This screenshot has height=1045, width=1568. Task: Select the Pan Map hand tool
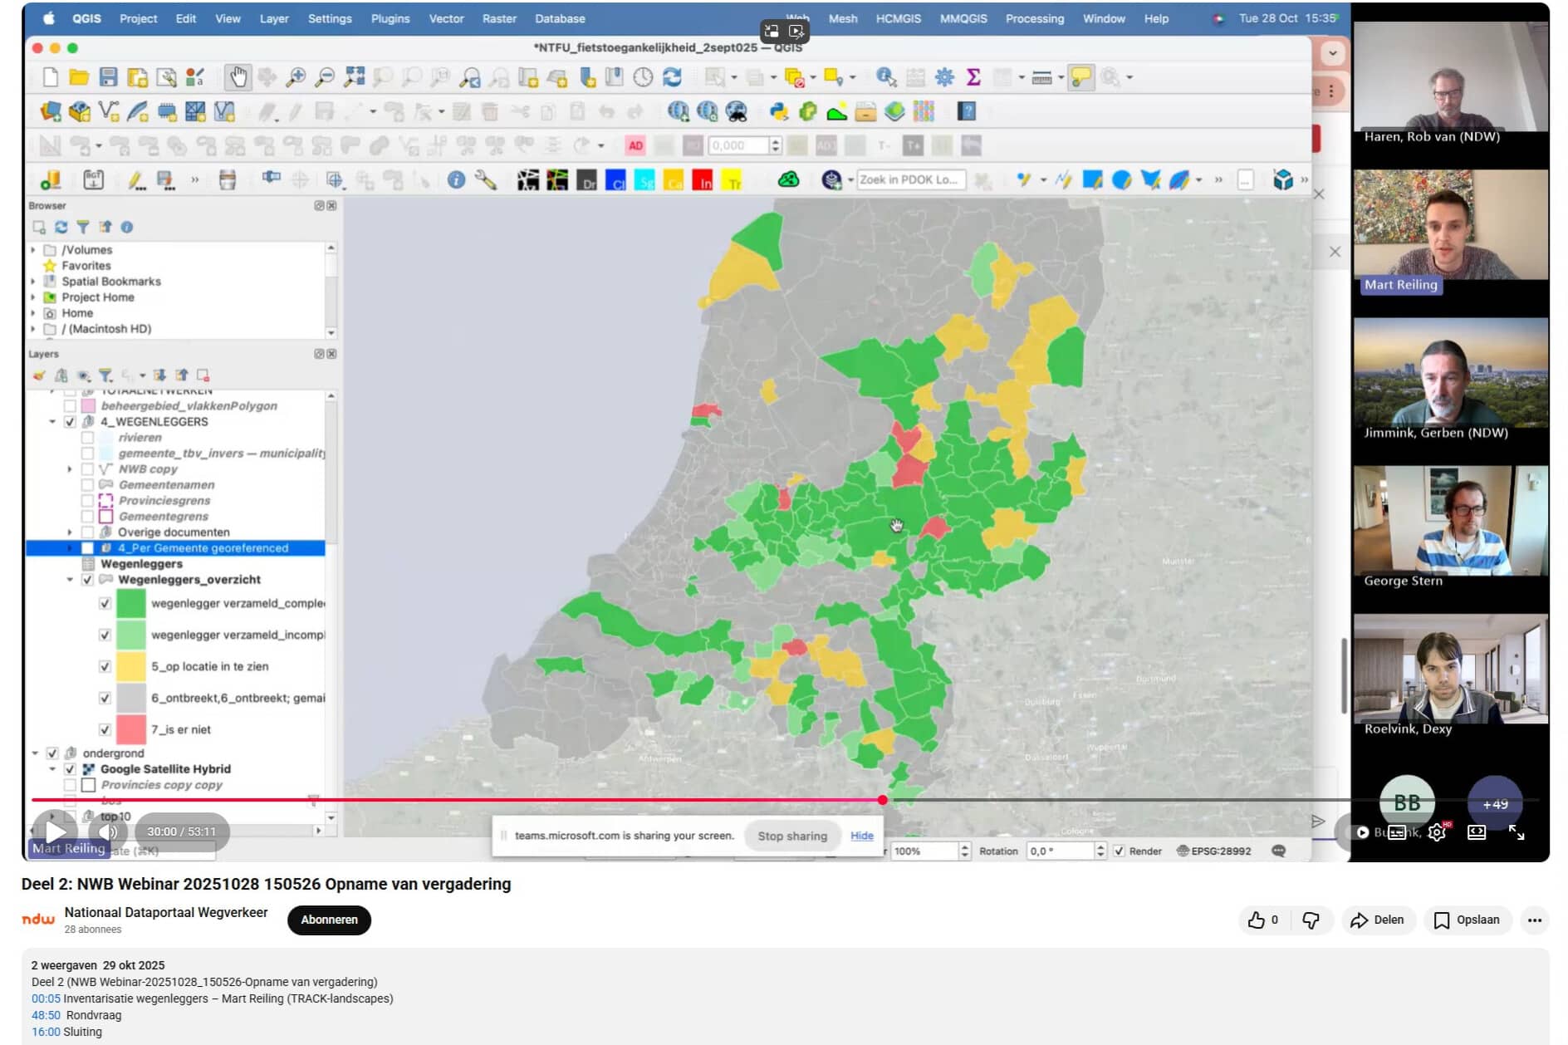pyautogui.click(x=238, y=77)
